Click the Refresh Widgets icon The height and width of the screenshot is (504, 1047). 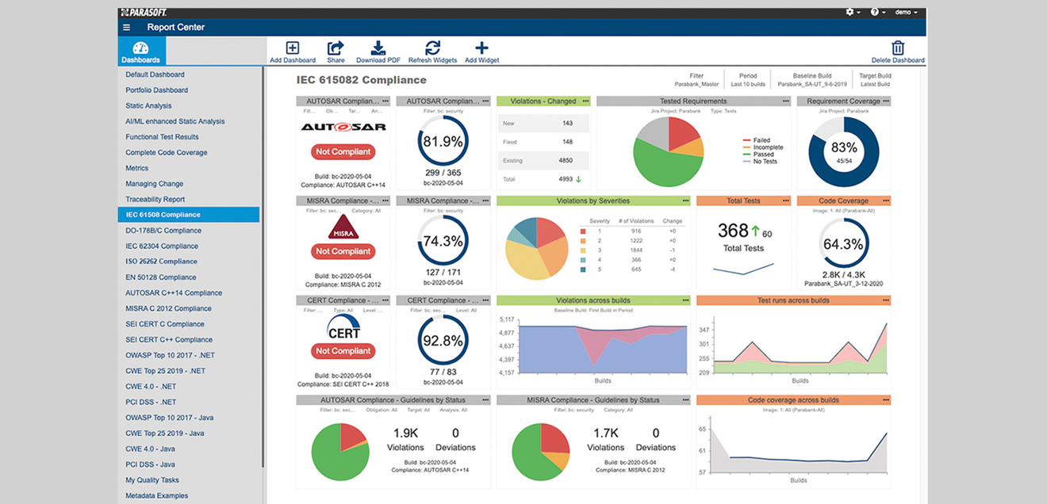click(432, 48)
